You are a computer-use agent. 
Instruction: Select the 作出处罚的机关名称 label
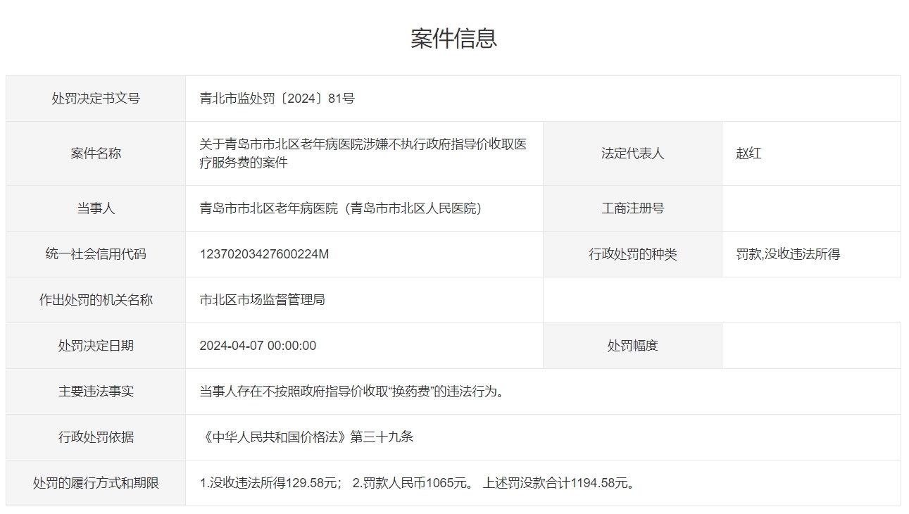click(x=96, y=300)
